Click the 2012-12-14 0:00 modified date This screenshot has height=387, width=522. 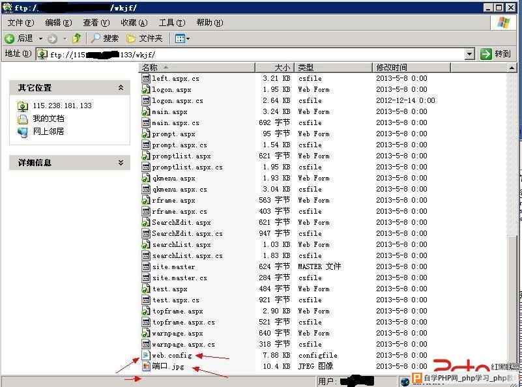click(405, 100)
